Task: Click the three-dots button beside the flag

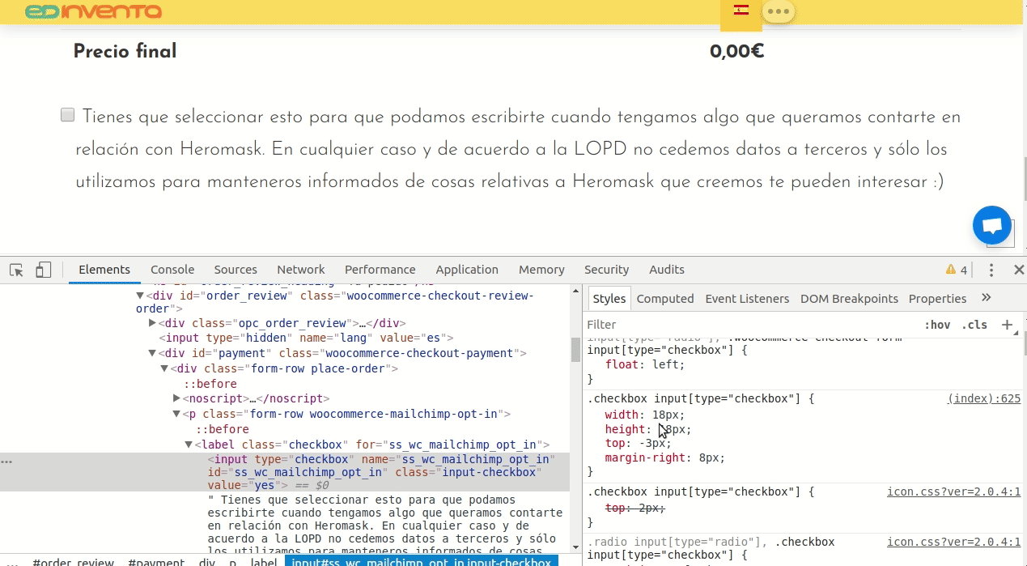Action: tap(779, 11)
